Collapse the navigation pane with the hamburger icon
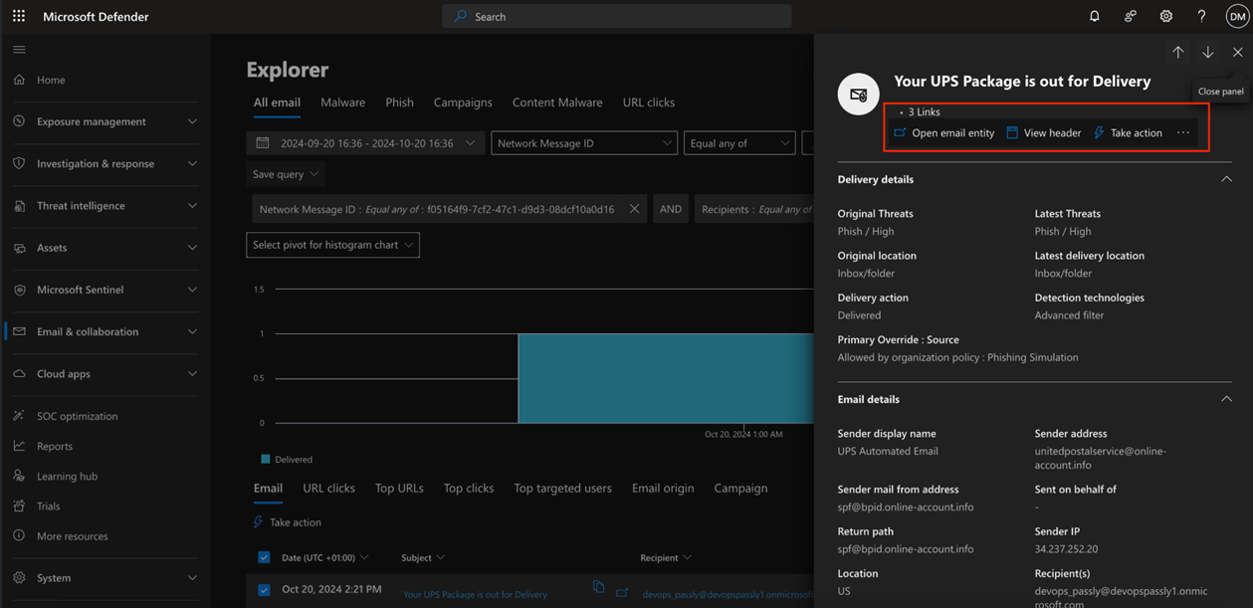Screen dimensions: 1253x608 point(18,48)
